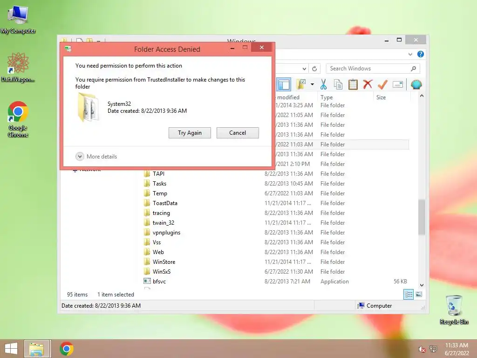
Task: Click the 56 KB size cell for bfsvc
Action: coord(400,281)
